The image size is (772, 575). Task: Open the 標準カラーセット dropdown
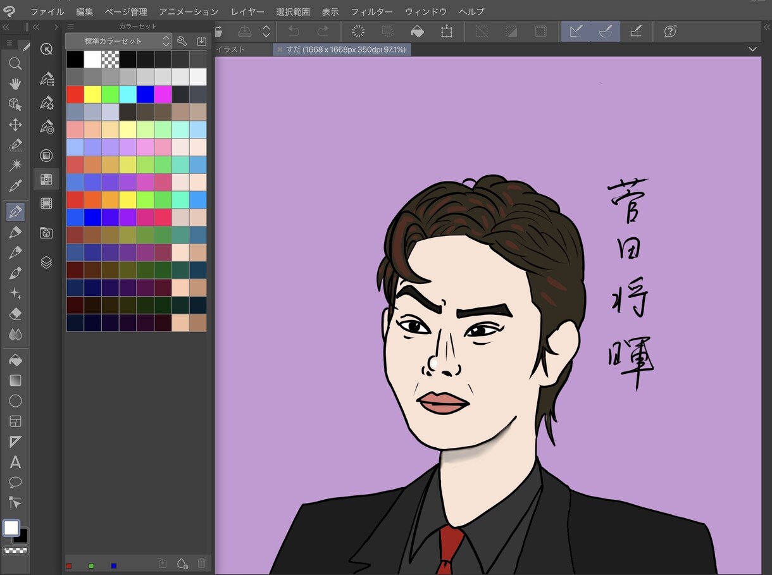point(119,41)
